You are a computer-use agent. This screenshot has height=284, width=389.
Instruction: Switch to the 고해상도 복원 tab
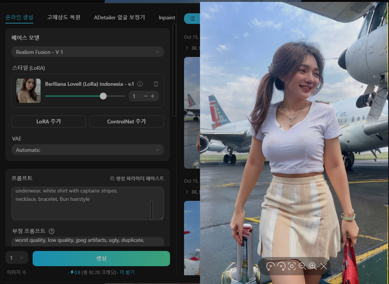click(63, 18)
